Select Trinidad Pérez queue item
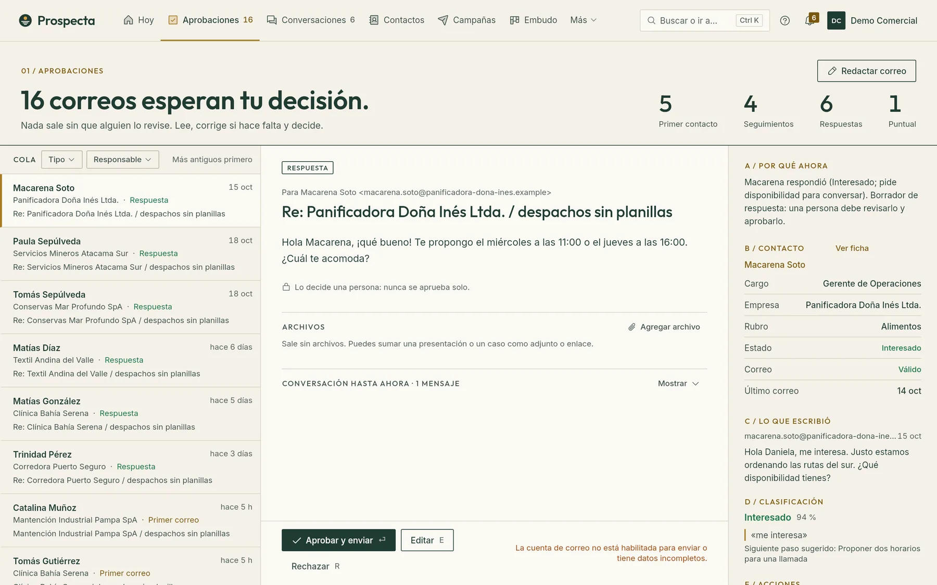Screen dimensions: 937x585 131,467
